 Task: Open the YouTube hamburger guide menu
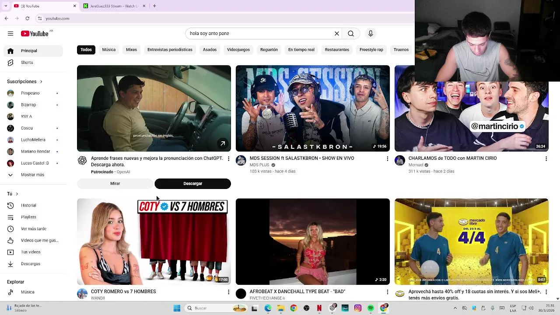(10, 34)
